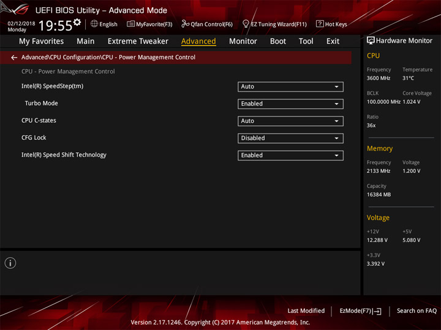This screenshot has width=441, height=330.
Task: Open the Intel SpeedStep dropdown
Action: pyautogui.click(x=290, y=87)
